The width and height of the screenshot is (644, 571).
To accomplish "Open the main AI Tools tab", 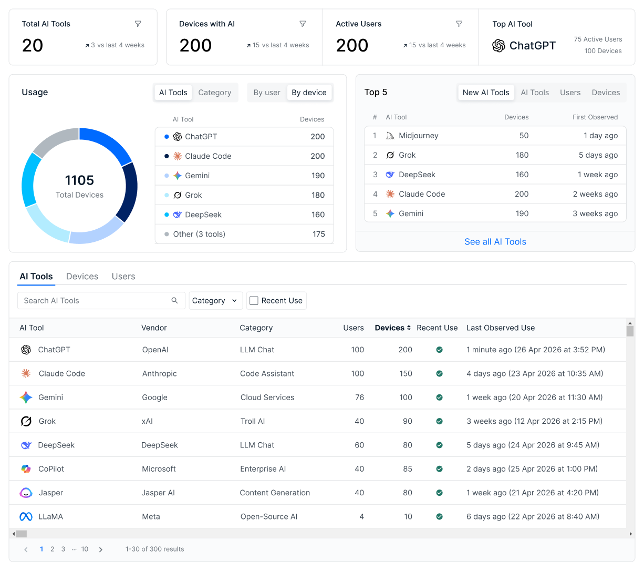I will (36, 277).
